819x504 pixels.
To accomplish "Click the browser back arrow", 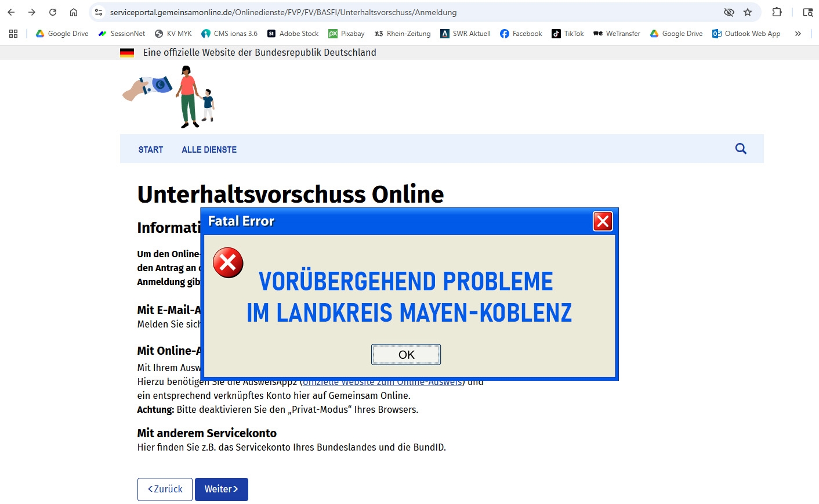I will [x=11, y=12].
